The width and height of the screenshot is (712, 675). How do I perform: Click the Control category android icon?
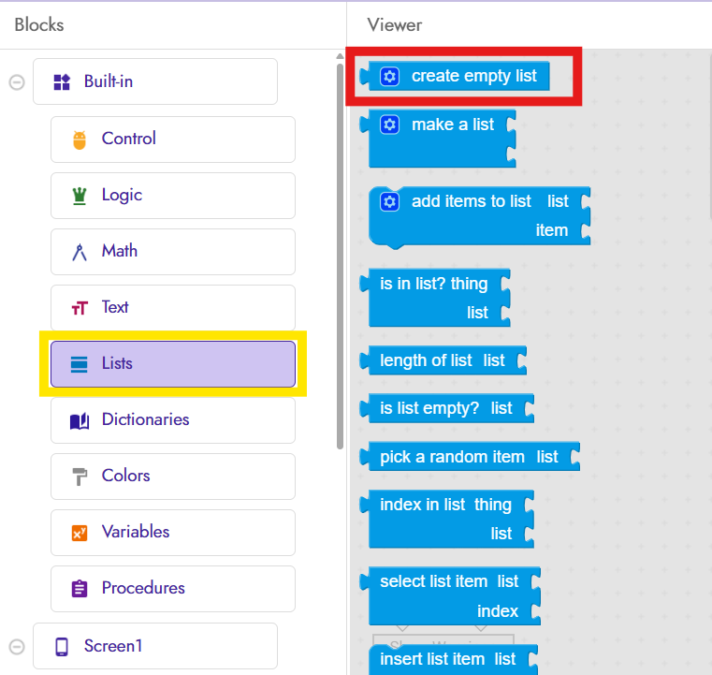80,139
